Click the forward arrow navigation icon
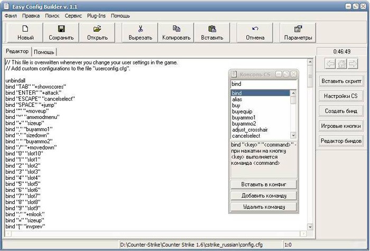Viewport: 370px width, 251px height. (x=353, y=63)
